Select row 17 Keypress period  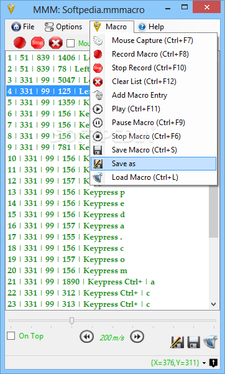click(x=108, y=237)
